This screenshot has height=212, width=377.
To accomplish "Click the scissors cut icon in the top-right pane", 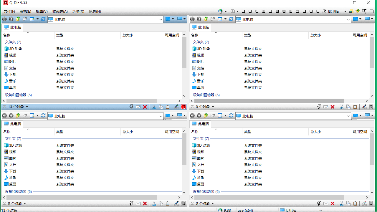I will pos(342,107).
